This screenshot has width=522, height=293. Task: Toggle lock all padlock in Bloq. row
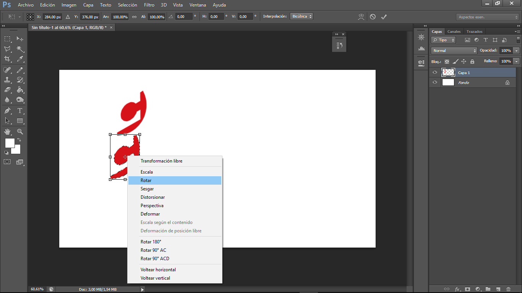click(472, 61)
